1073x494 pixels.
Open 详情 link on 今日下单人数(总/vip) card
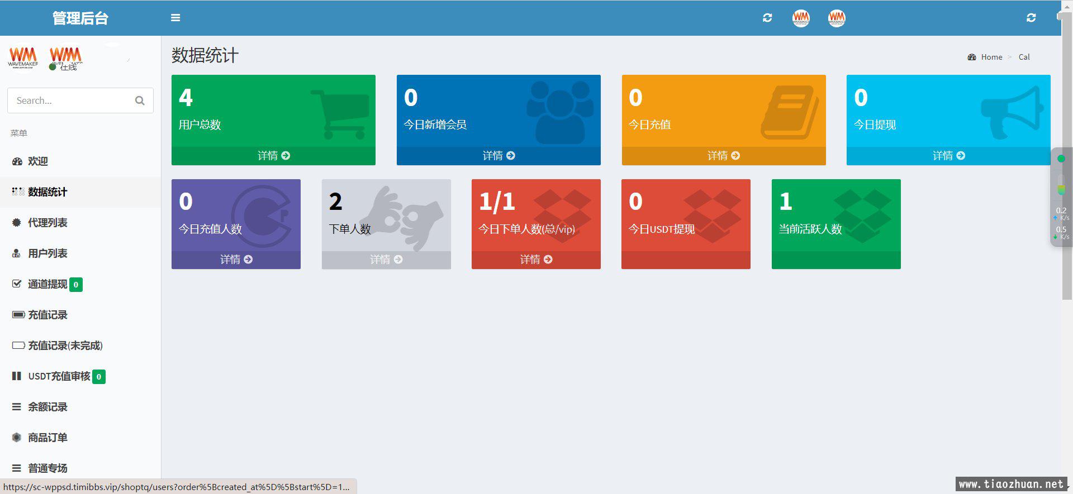click(536, 260)
